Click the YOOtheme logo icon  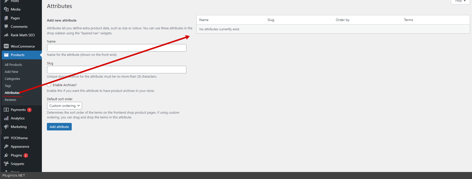pos(6,138)
